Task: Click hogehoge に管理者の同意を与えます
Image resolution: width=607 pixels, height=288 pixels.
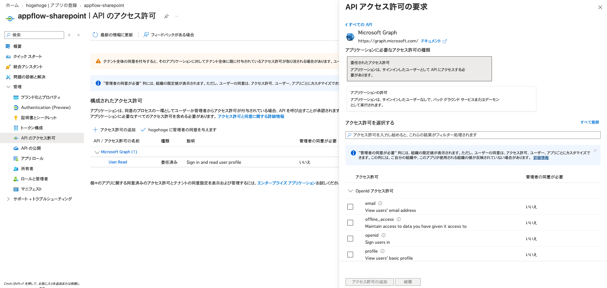Action: pos(179,130)
